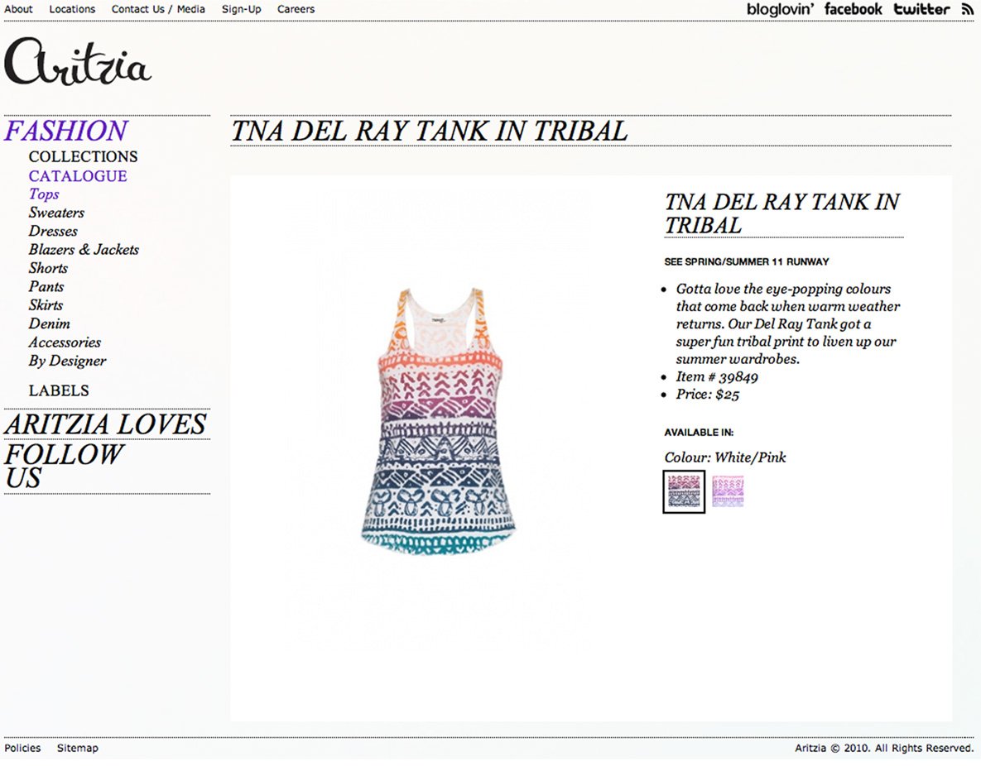Image resolution: width=981 pixels, height=766 pixels.
Task: Visit the Careers page
Action: pos(296,9)
